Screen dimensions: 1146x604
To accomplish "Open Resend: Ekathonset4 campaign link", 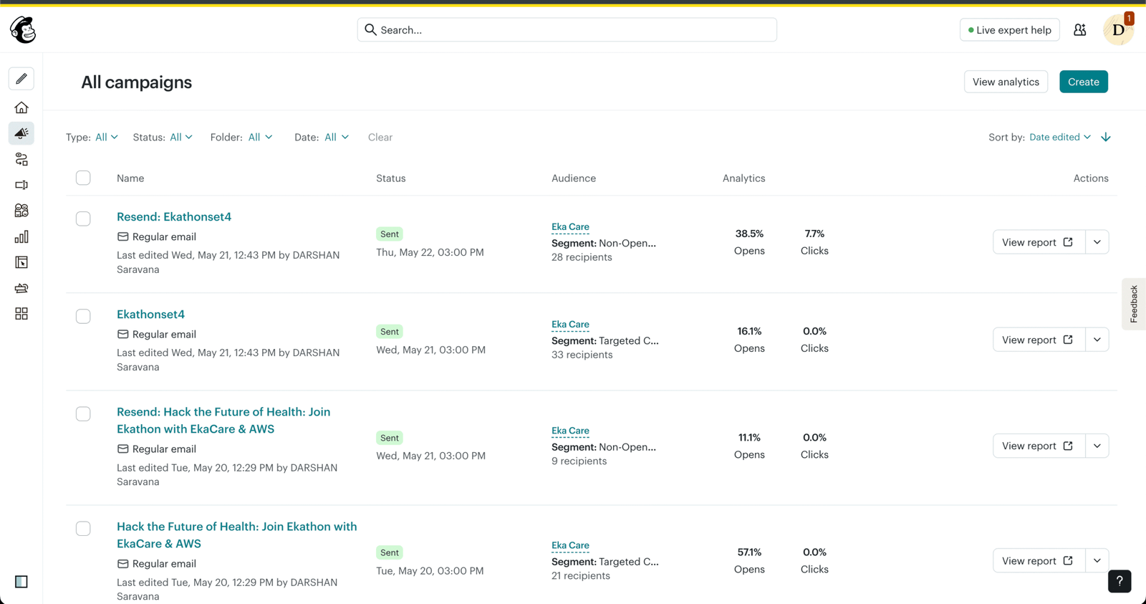I will [174, 216].
